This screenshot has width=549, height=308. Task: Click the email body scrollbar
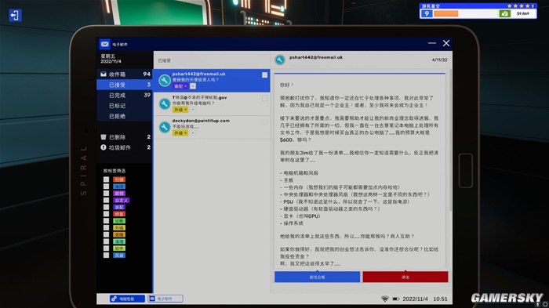tap(450, 140)
